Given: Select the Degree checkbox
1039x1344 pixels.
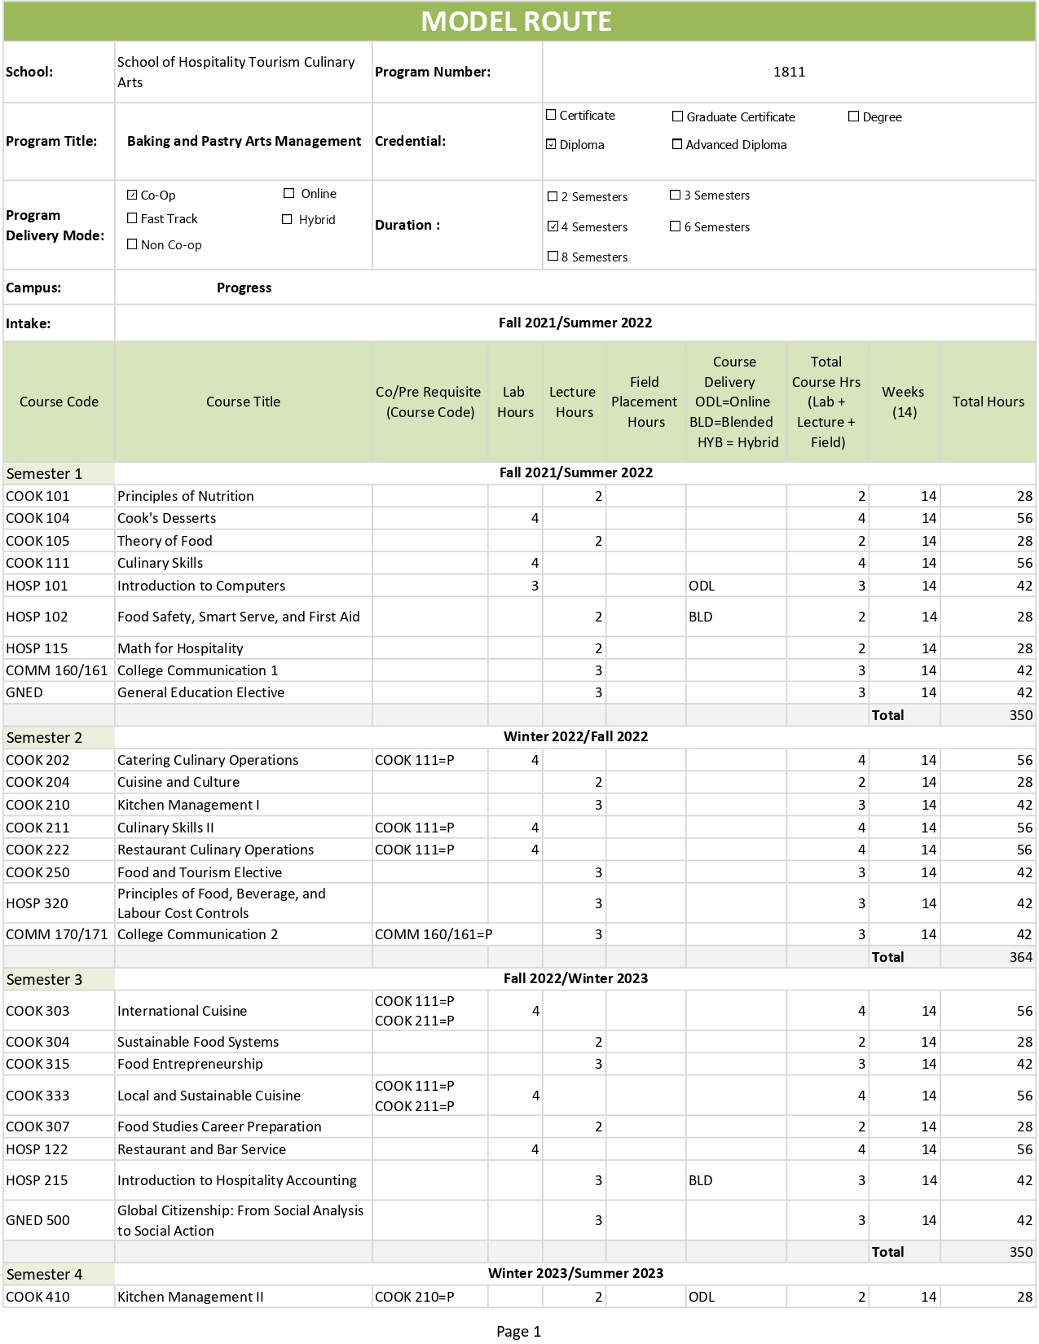Looking at the screenshot, I should (x=853, y=117).
